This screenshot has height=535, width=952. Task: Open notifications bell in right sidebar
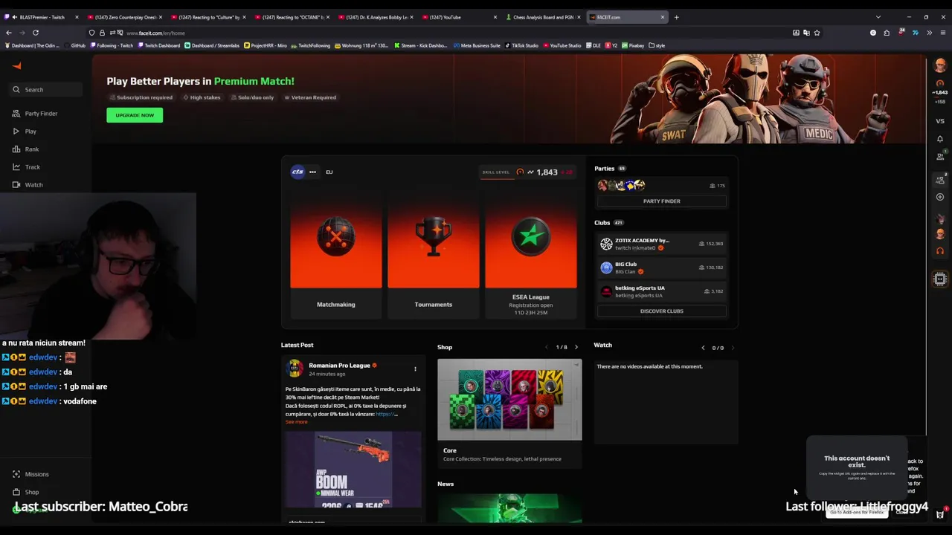[940, 139]
